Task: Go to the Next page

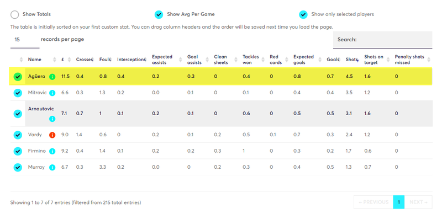Action: (418, 202)
